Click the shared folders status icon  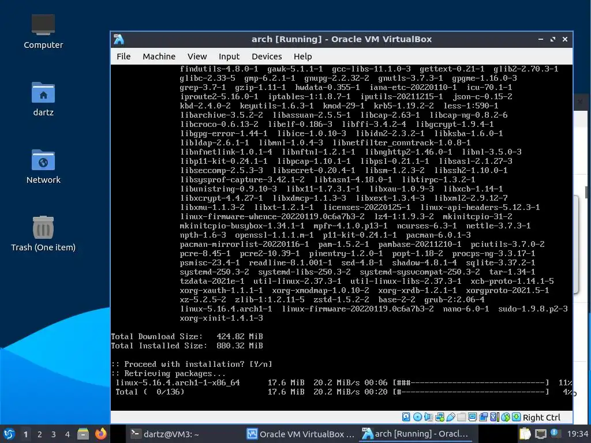[x=461, y=417]
